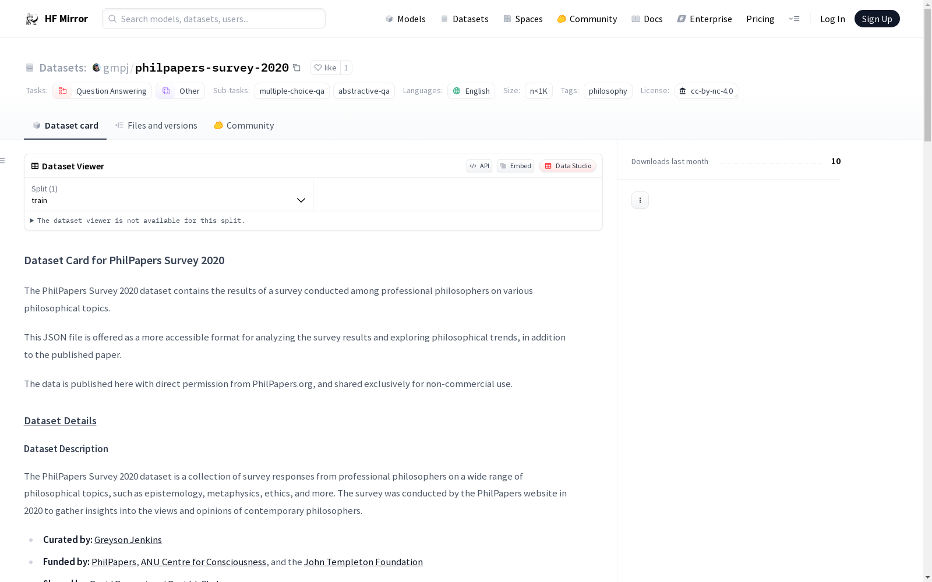
Task: Click the Dataset Card for PhilPapers Survey 2020 heading
Action: (x=124, y=260)
